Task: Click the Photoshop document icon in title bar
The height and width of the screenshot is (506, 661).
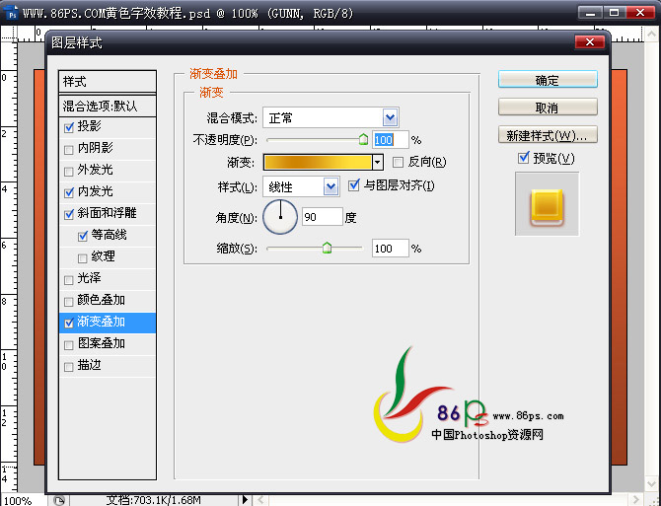Action: tap(12, 13)
